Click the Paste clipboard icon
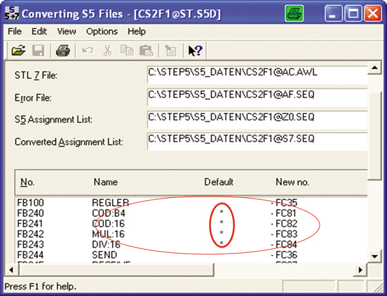387x296 pixels. (x=146, y=50)
